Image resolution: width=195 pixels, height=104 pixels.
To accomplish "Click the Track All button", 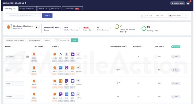I will [x=176, y=47].
